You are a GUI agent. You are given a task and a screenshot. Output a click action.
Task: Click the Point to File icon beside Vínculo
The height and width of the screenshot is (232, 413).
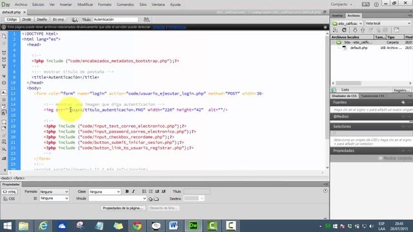150,199
